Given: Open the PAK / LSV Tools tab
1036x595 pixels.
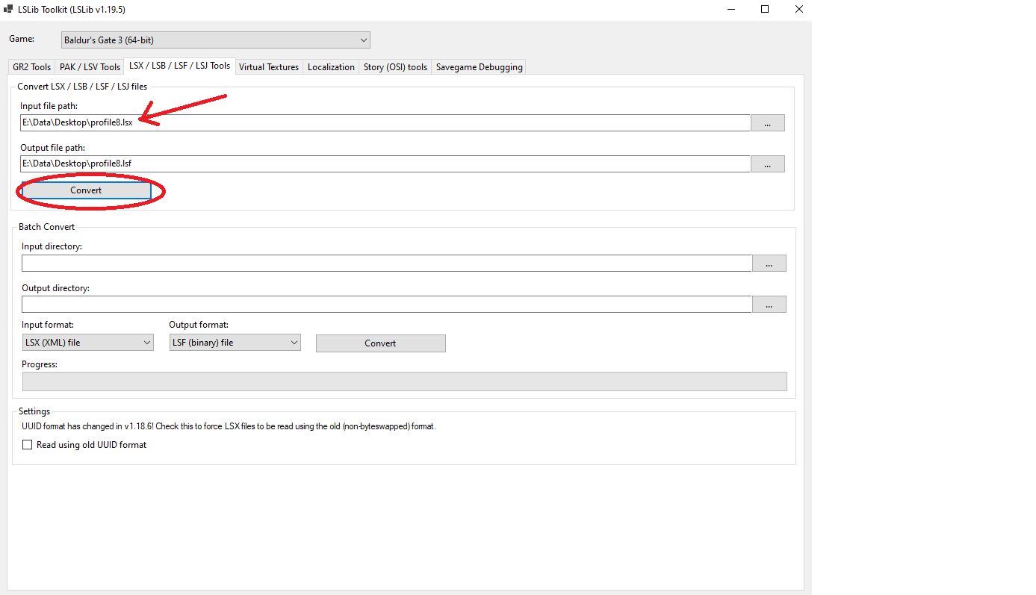Looking at the screenshot, I should pyautogui.click(x=90, y=67).
